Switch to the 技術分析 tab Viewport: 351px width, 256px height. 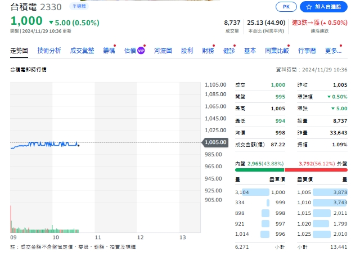tap(49, 51)
